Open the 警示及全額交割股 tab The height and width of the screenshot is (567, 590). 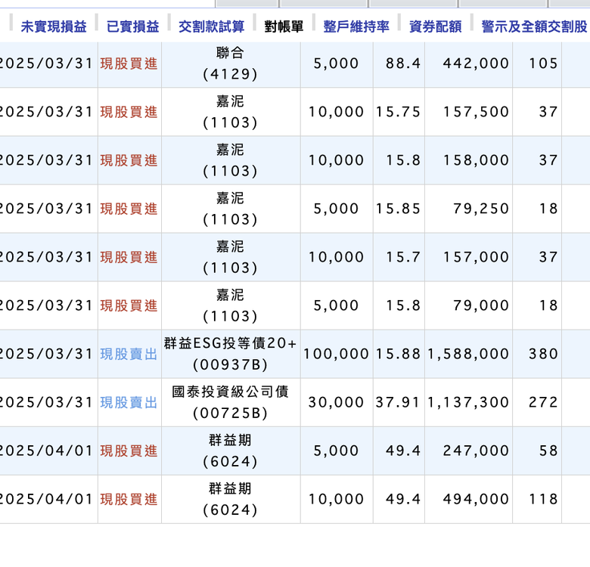tap(534, 26)
